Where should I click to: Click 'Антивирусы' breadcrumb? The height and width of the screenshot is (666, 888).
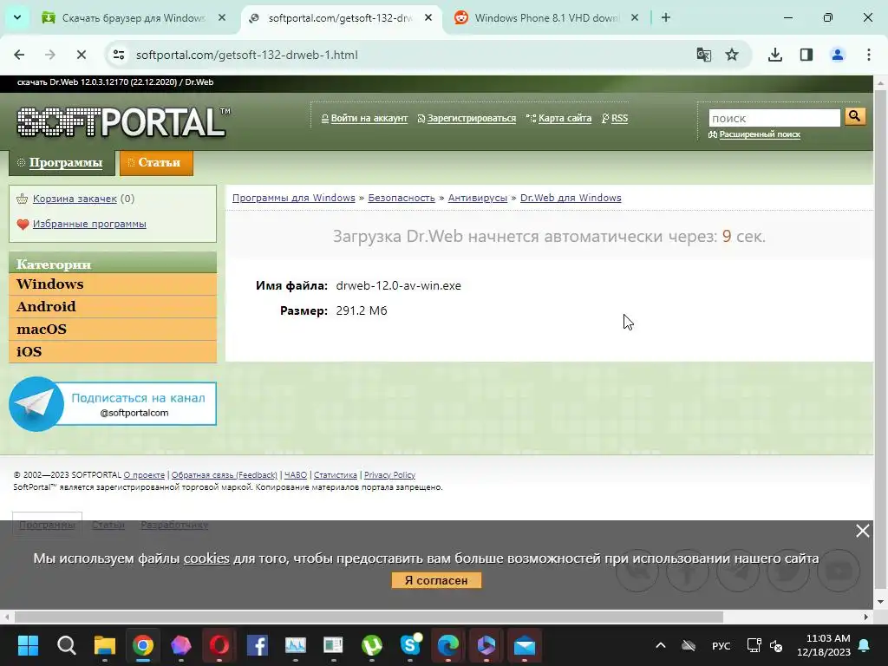[478, 198]
